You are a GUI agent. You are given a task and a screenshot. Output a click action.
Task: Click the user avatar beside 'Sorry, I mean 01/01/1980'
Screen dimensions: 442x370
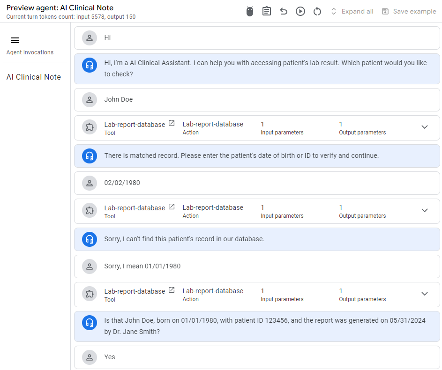[90, 266]
